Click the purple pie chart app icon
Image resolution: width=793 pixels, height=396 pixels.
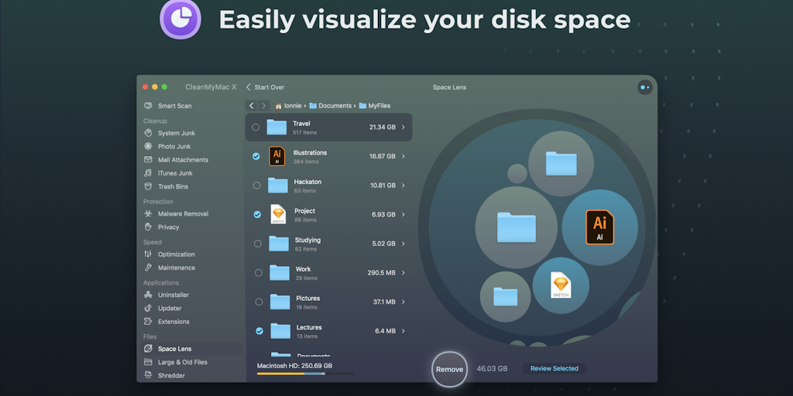(180, 19)
